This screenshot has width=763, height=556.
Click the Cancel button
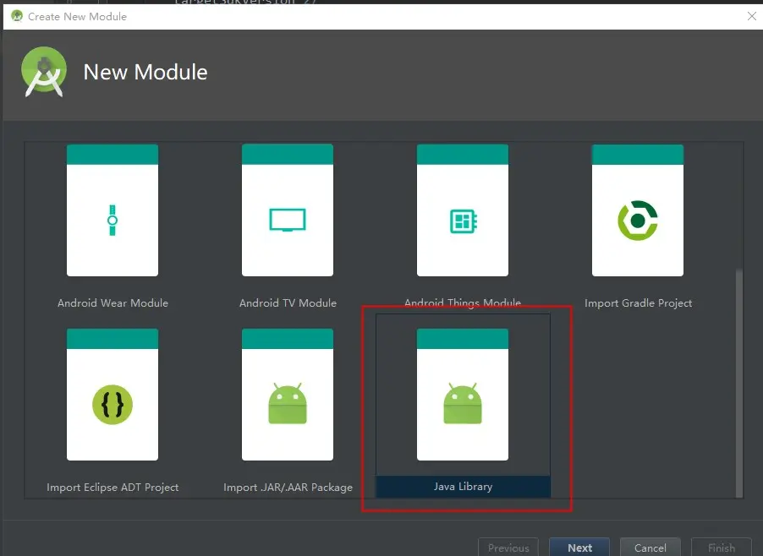pyautogui.click(x=650, y=548)
